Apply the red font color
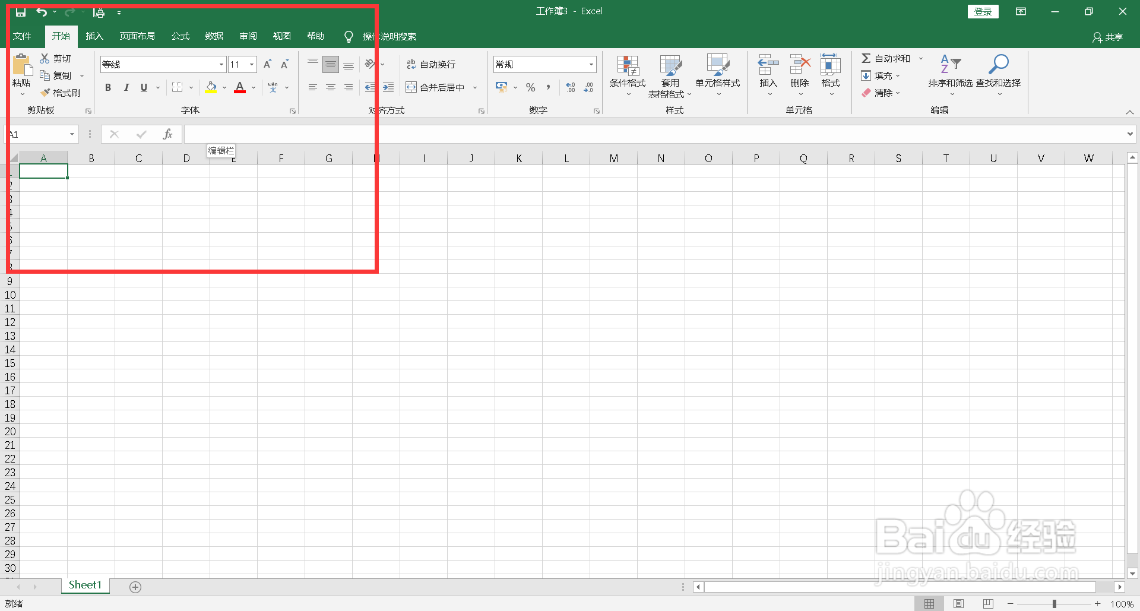 240,87
